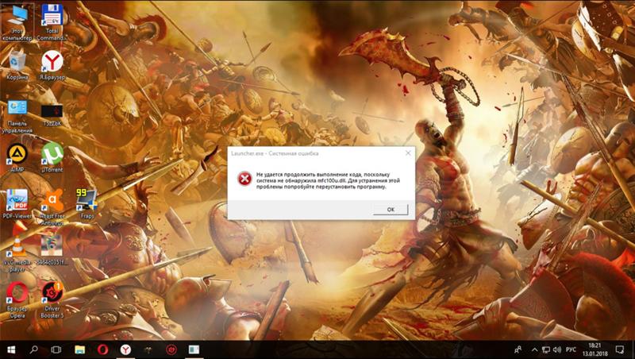This screenshot has width=635, height=359.
Task: Open the Windows Start menu
Action: (x=11, y=349)
